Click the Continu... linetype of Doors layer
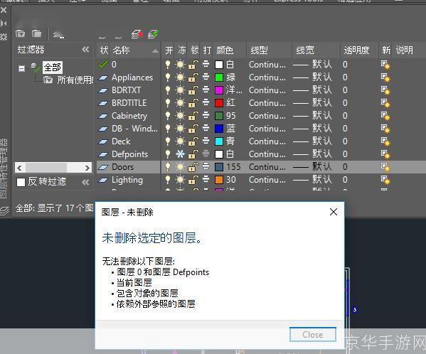 pyautogui.click(x=267, y=167)
